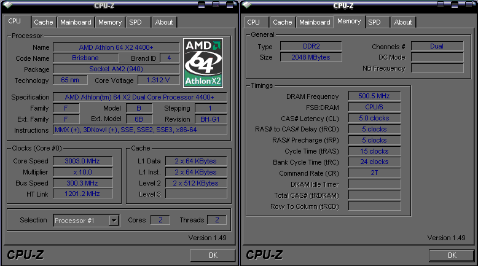Viewport: 478px width, 266px height.
Task: Click the L1 Data value '2 x 64 KBytes'
Action: 196,161
